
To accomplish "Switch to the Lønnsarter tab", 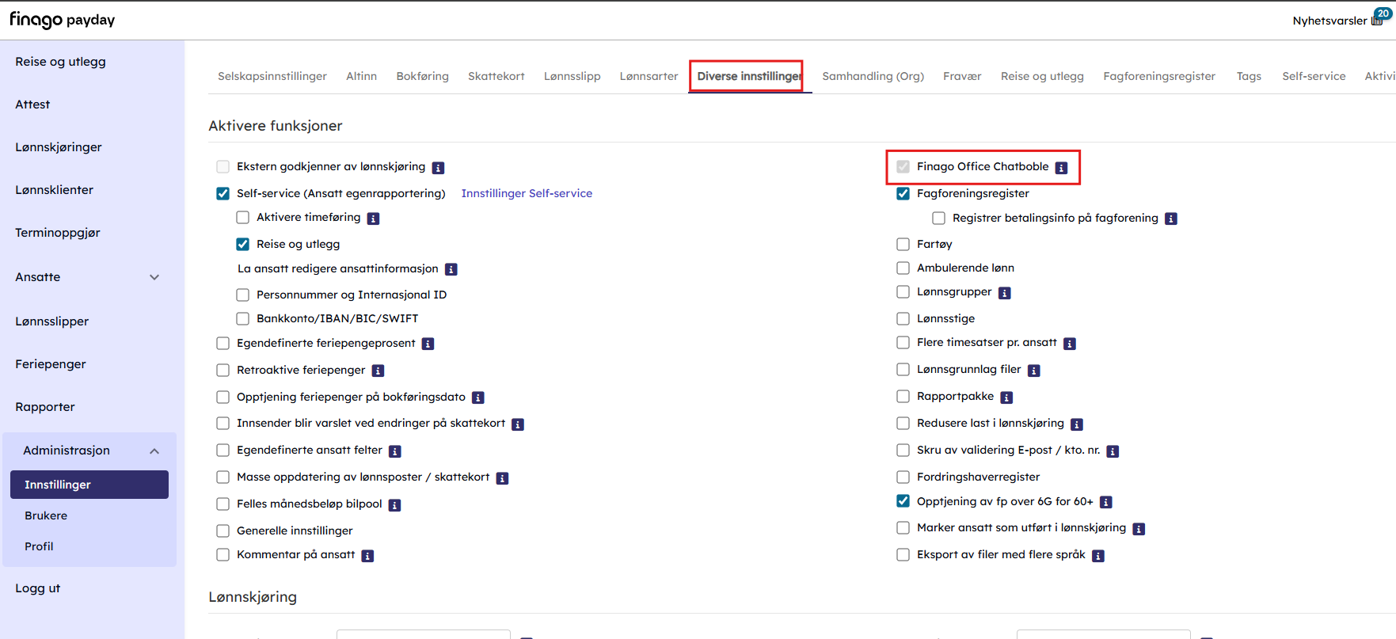I will click(x=649, y=76).
